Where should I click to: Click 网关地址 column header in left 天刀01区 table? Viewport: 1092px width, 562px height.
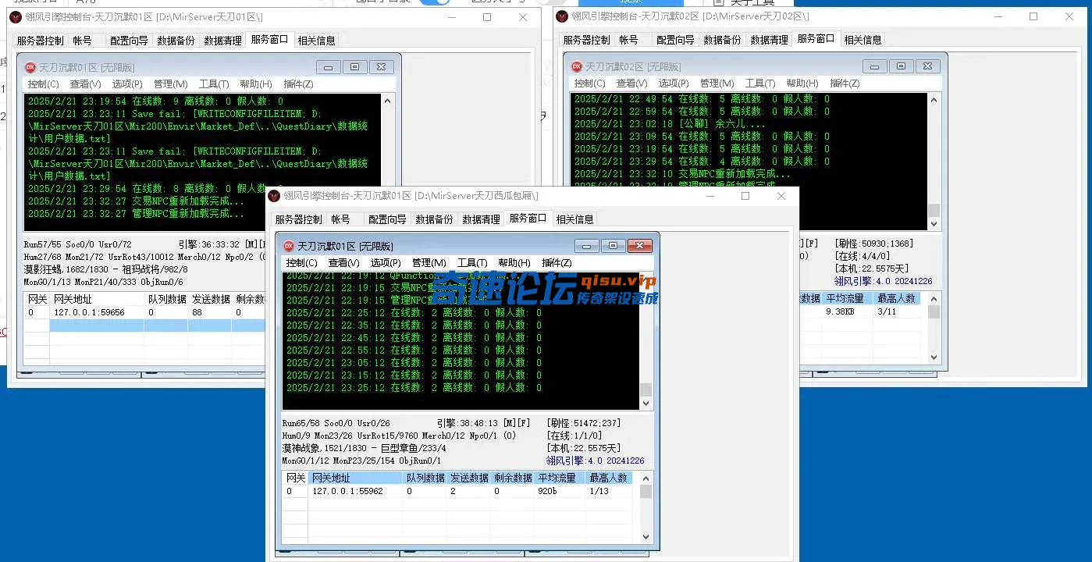(x=98, y=299)
